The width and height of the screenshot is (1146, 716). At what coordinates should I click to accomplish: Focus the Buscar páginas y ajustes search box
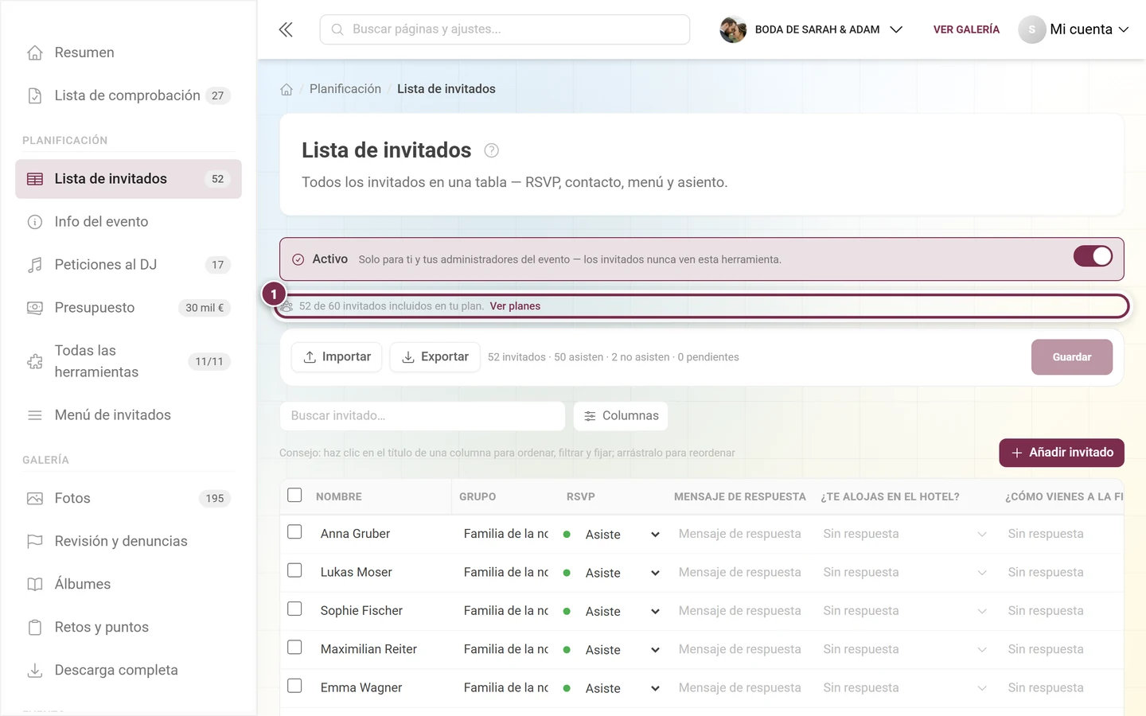505,29
